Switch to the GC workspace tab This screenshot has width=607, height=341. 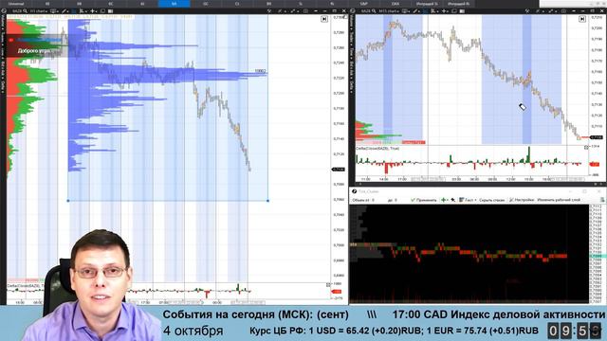[x=206, y=4]
